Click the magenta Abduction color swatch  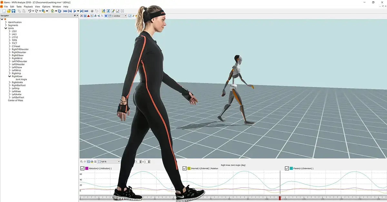coord(86,168)
